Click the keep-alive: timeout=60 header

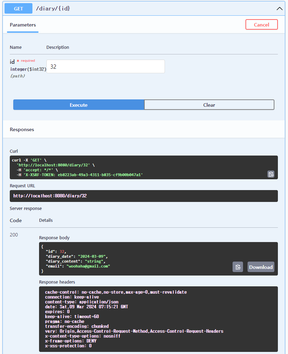pyautogui.click(x=72, y=317)
